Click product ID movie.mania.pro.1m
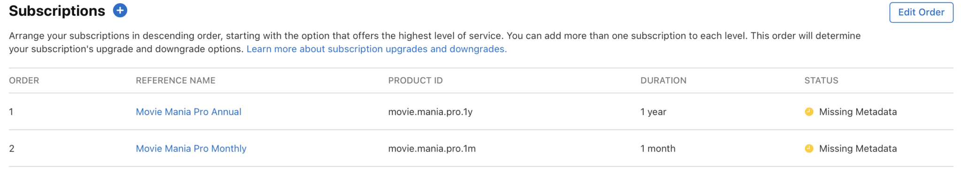Image resolution: width=961 pixels, height=172 pixels. [x=432, y=149]
